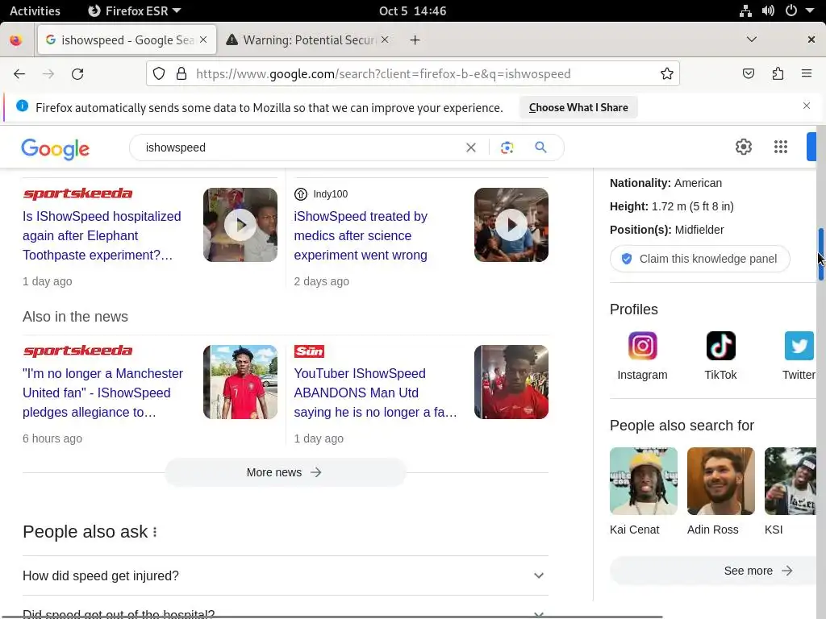Open Indy100 treated by medics article

[361, 236]
